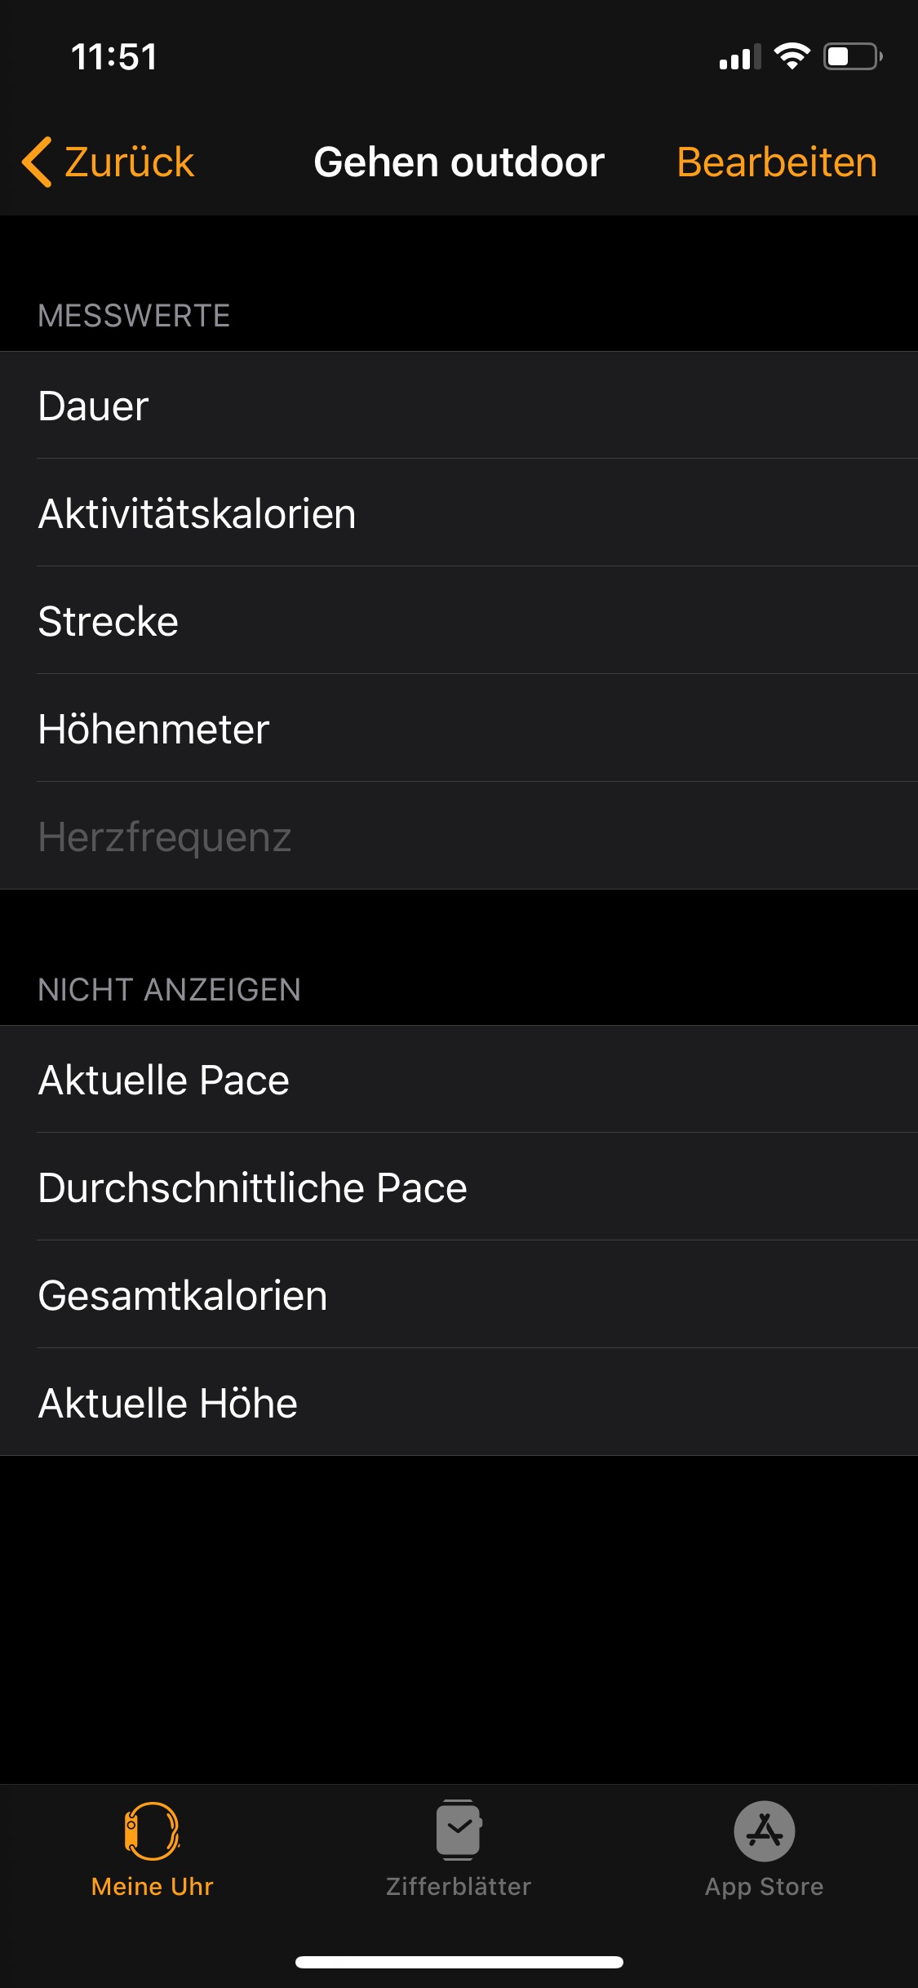Select the Durchschnittliche Pace row
Screen dimensions: 918x1988
(459, 1187)
